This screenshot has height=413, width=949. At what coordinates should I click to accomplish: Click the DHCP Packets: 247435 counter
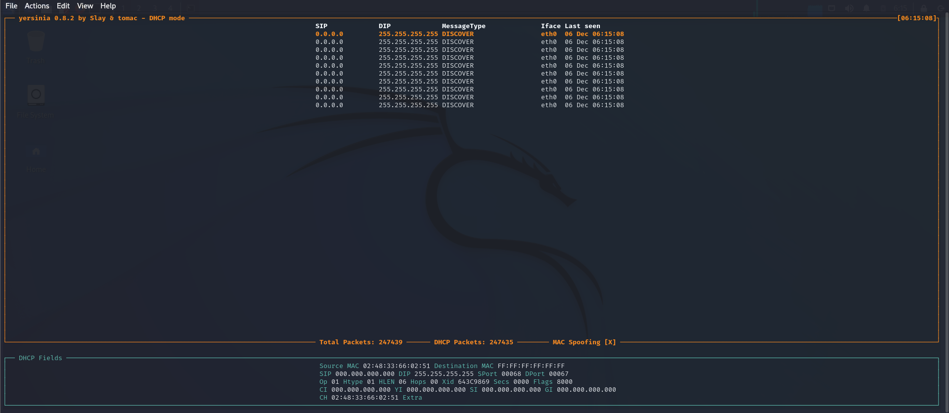pos(474,342)
